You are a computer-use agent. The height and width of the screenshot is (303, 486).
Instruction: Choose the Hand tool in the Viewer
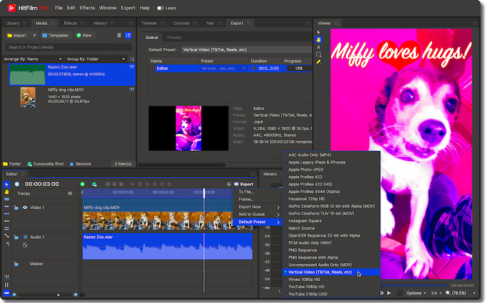318,39
